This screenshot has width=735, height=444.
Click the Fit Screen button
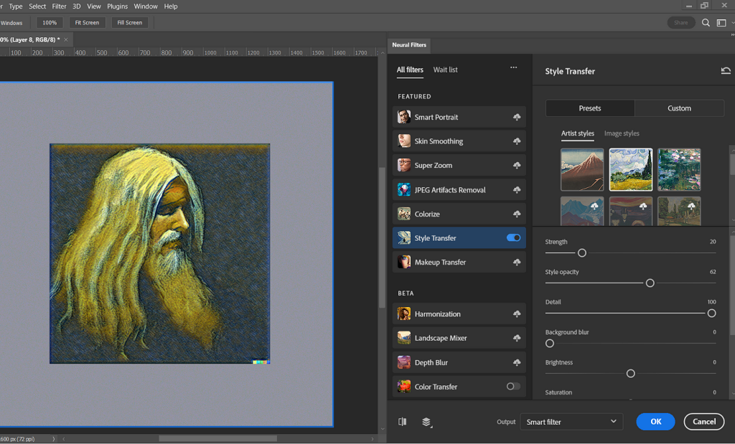pyautogui.click(x=87, y=22)
